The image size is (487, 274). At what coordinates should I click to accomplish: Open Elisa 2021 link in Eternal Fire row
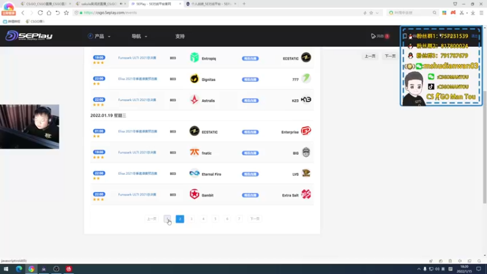coord(138,174)
